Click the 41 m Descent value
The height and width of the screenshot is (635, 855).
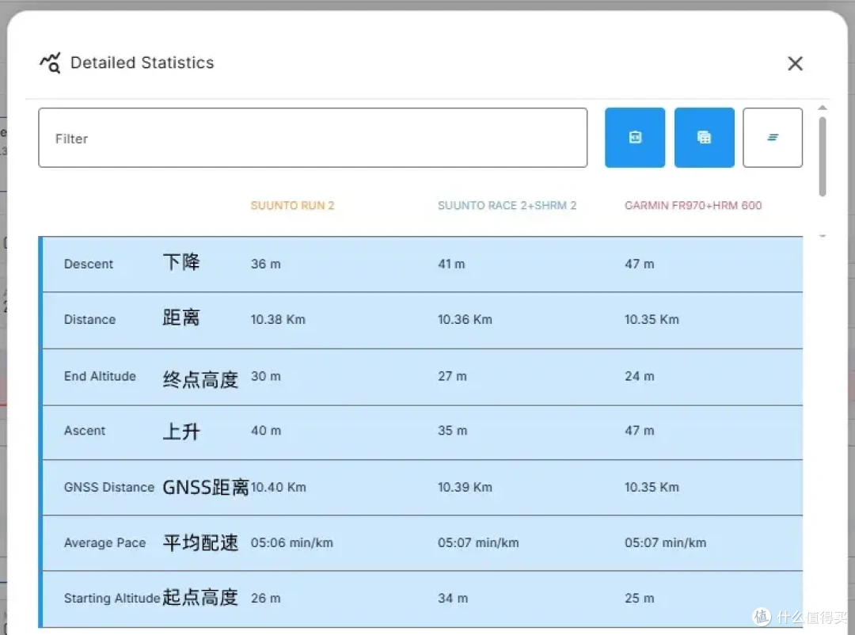click(x=451, y=264)
